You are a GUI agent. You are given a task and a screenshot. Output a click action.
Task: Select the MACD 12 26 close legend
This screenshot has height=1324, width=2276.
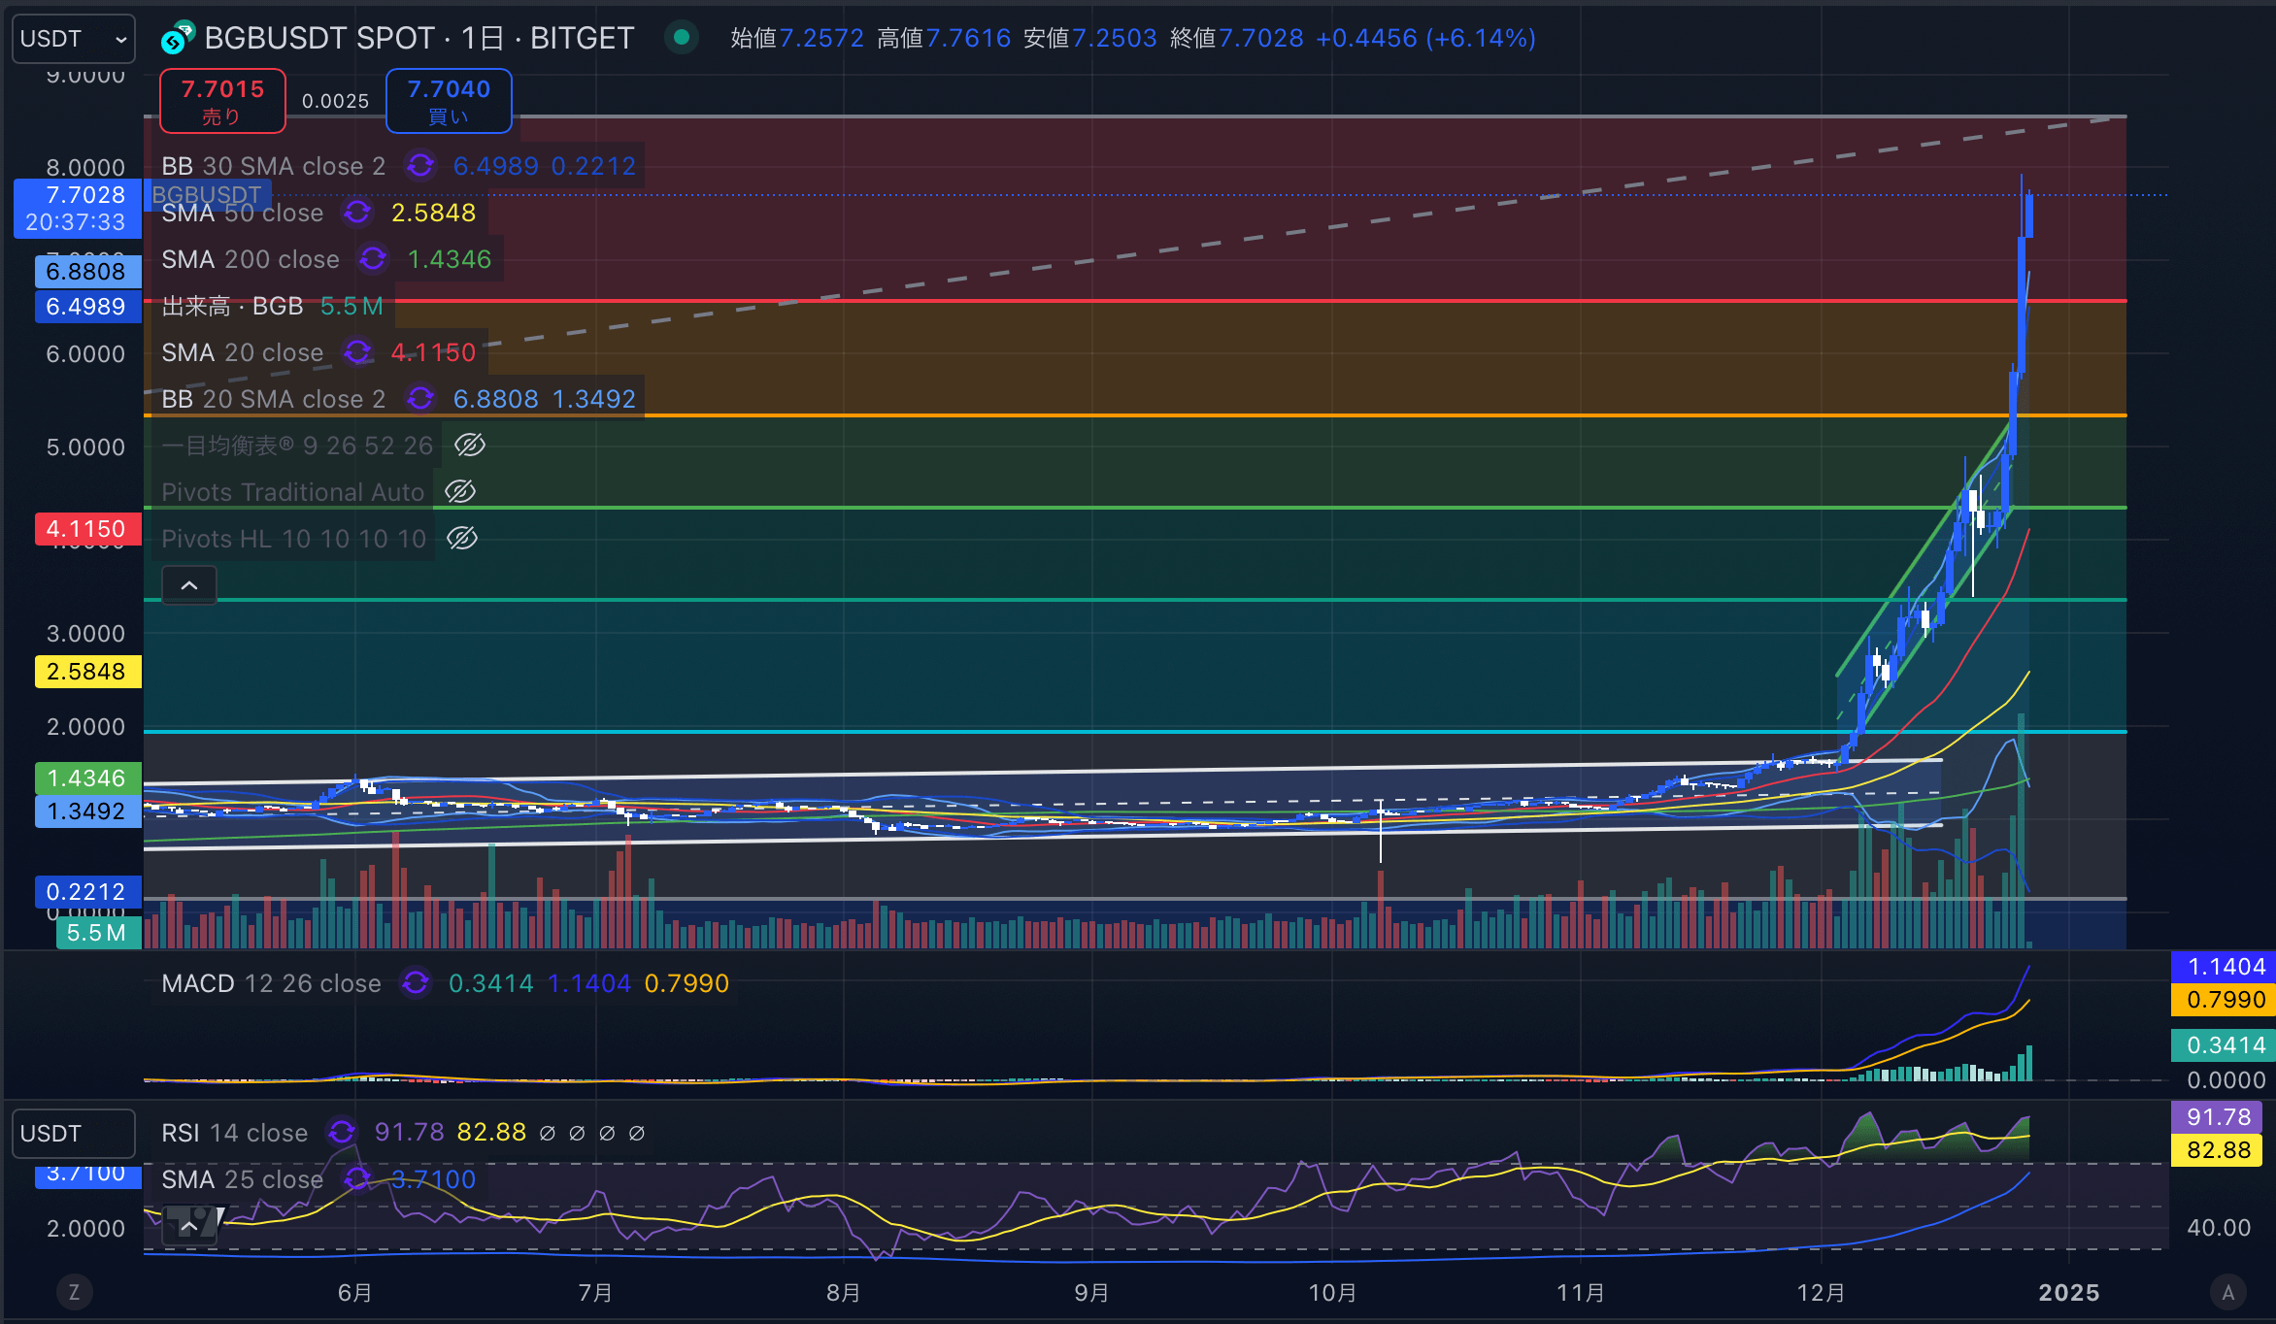coord(271,983)
